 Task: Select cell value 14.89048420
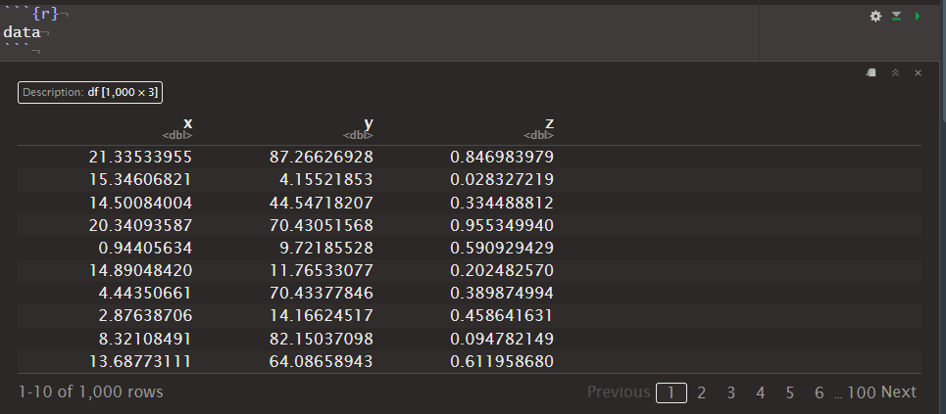point(140,270)
